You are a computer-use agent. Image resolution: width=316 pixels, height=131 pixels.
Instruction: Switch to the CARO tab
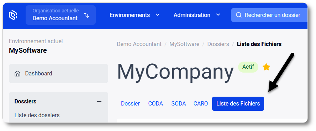click(201, 104)
